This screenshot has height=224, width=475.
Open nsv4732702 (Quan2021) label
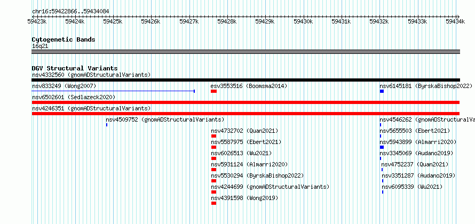[x=244, y=131]
